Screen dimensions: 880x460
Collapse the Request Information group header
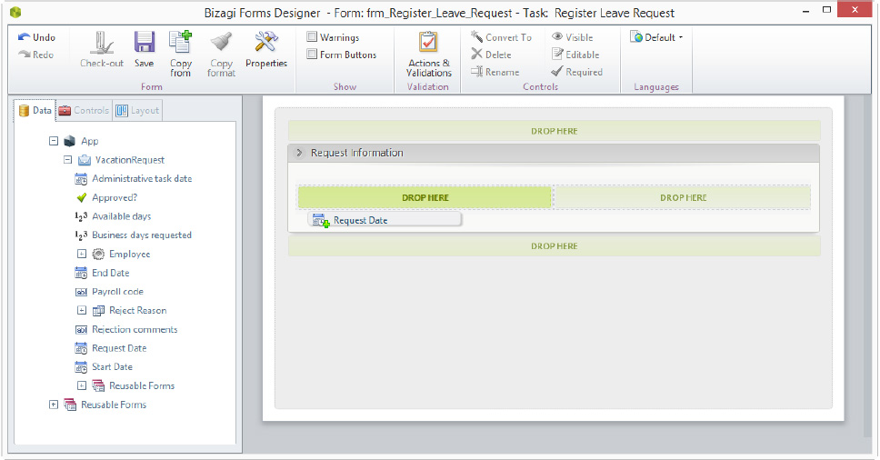coord(299,153)
